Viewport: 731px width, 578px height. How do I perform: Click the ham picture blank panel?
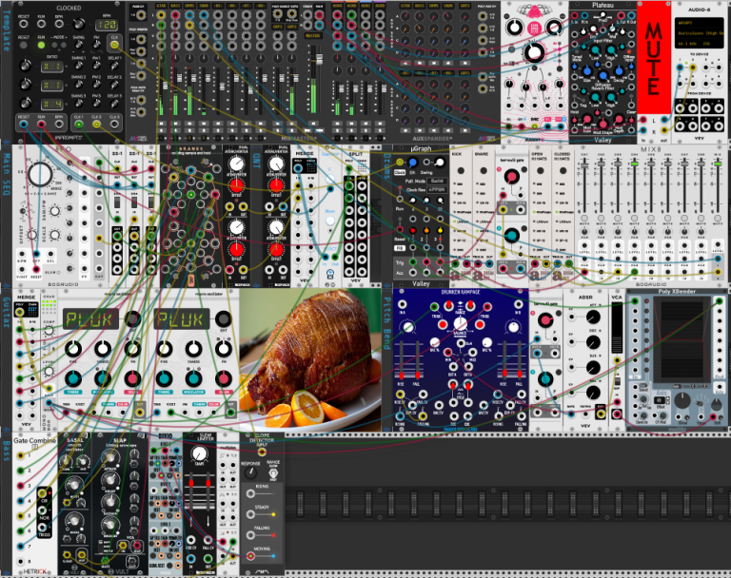(310, 360)
